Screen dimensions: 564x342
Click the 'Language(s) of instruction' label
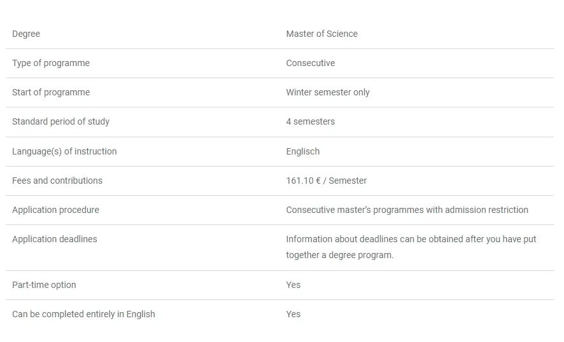64,151
